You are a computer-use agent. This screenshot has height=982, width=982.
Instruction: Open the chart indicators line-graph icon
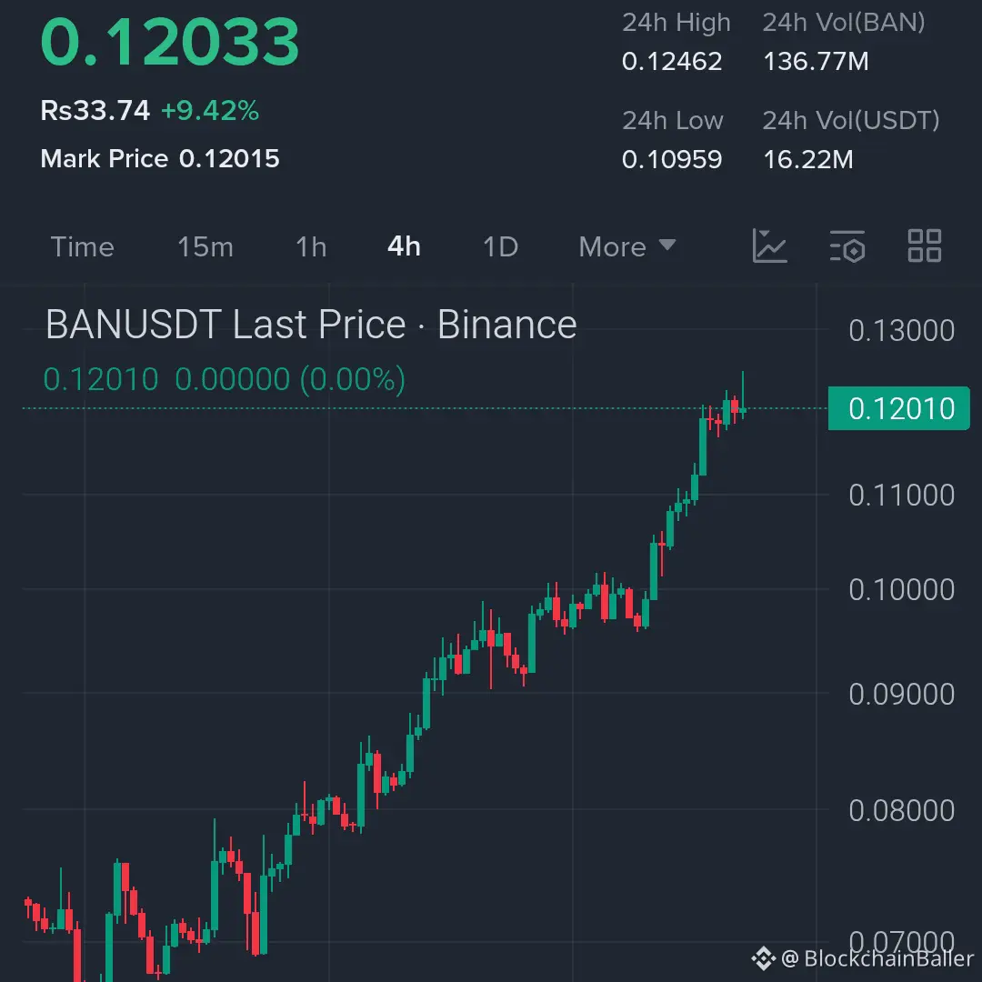click(x=769, y=245)
